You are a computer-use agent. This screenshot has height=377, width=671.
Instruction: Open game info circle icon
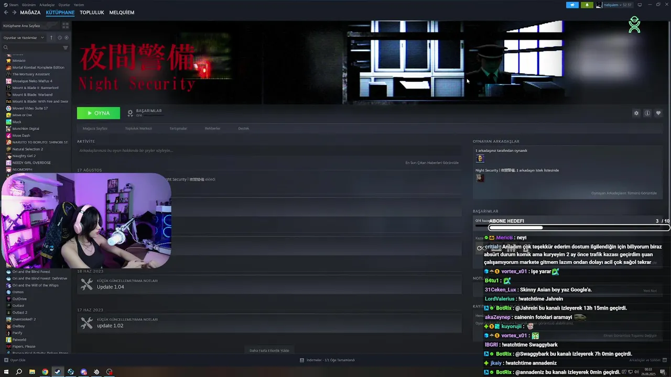point(647,113)
